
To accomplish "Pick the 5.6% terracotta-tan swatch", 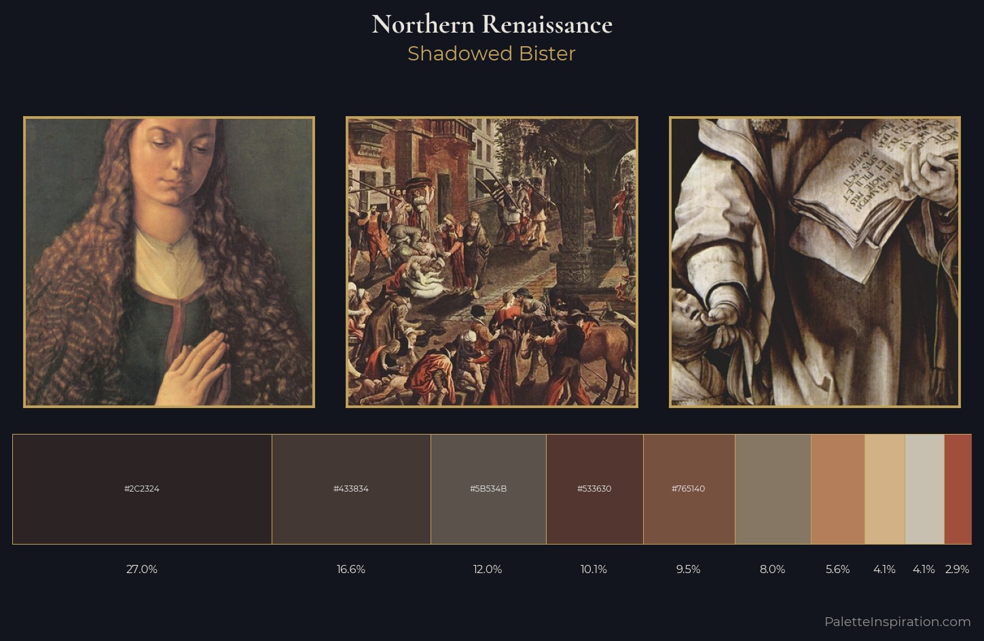I will click(x=837, y=489).
